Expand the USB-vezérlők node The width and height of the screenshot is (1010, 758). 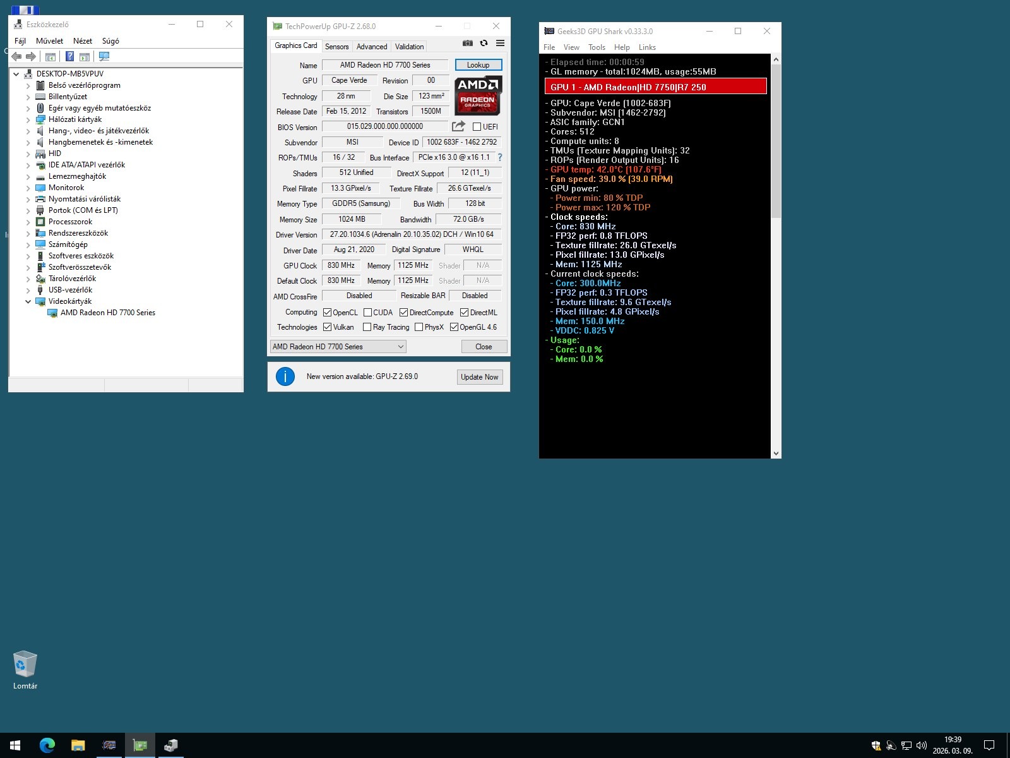click(28, 291)
